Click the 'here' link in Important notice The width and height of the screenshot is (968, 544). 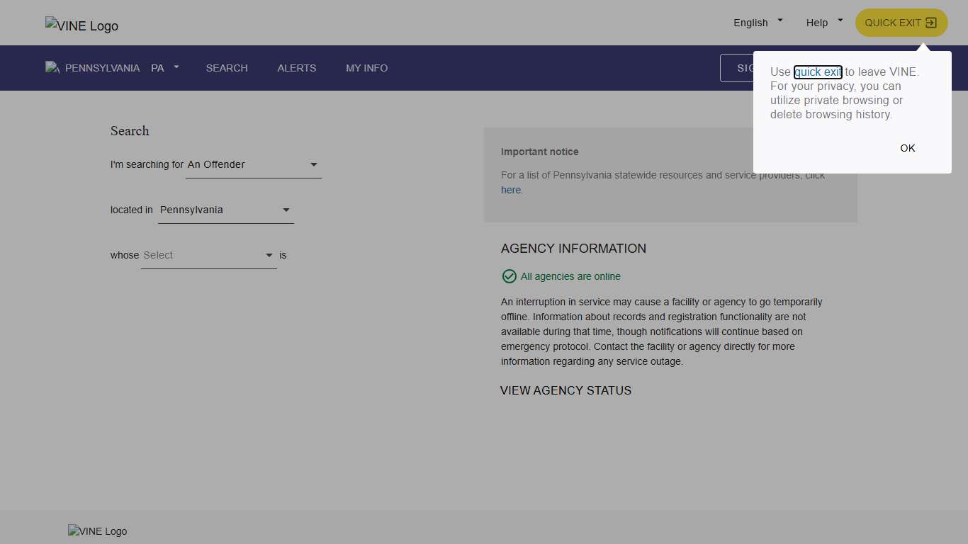[x=511, y=190]
